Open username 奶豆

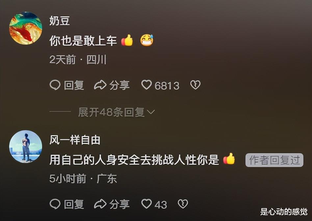[x=60, y=21]
